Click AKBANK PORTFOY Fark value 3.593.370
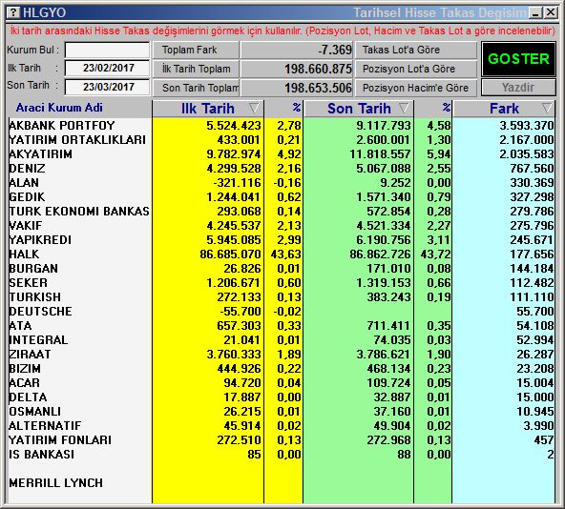 (527, 125)
